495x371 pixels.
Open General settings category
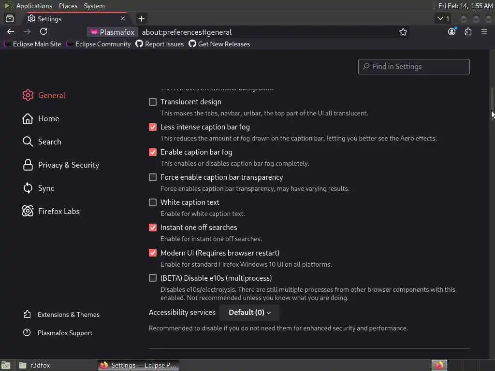coord(44,95)
